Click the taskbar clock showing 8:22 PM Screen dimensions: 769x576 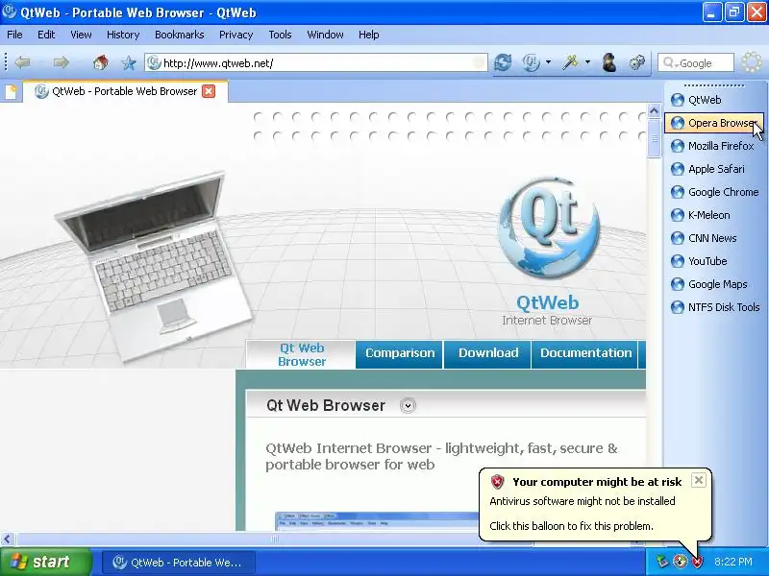pos(733,562)
